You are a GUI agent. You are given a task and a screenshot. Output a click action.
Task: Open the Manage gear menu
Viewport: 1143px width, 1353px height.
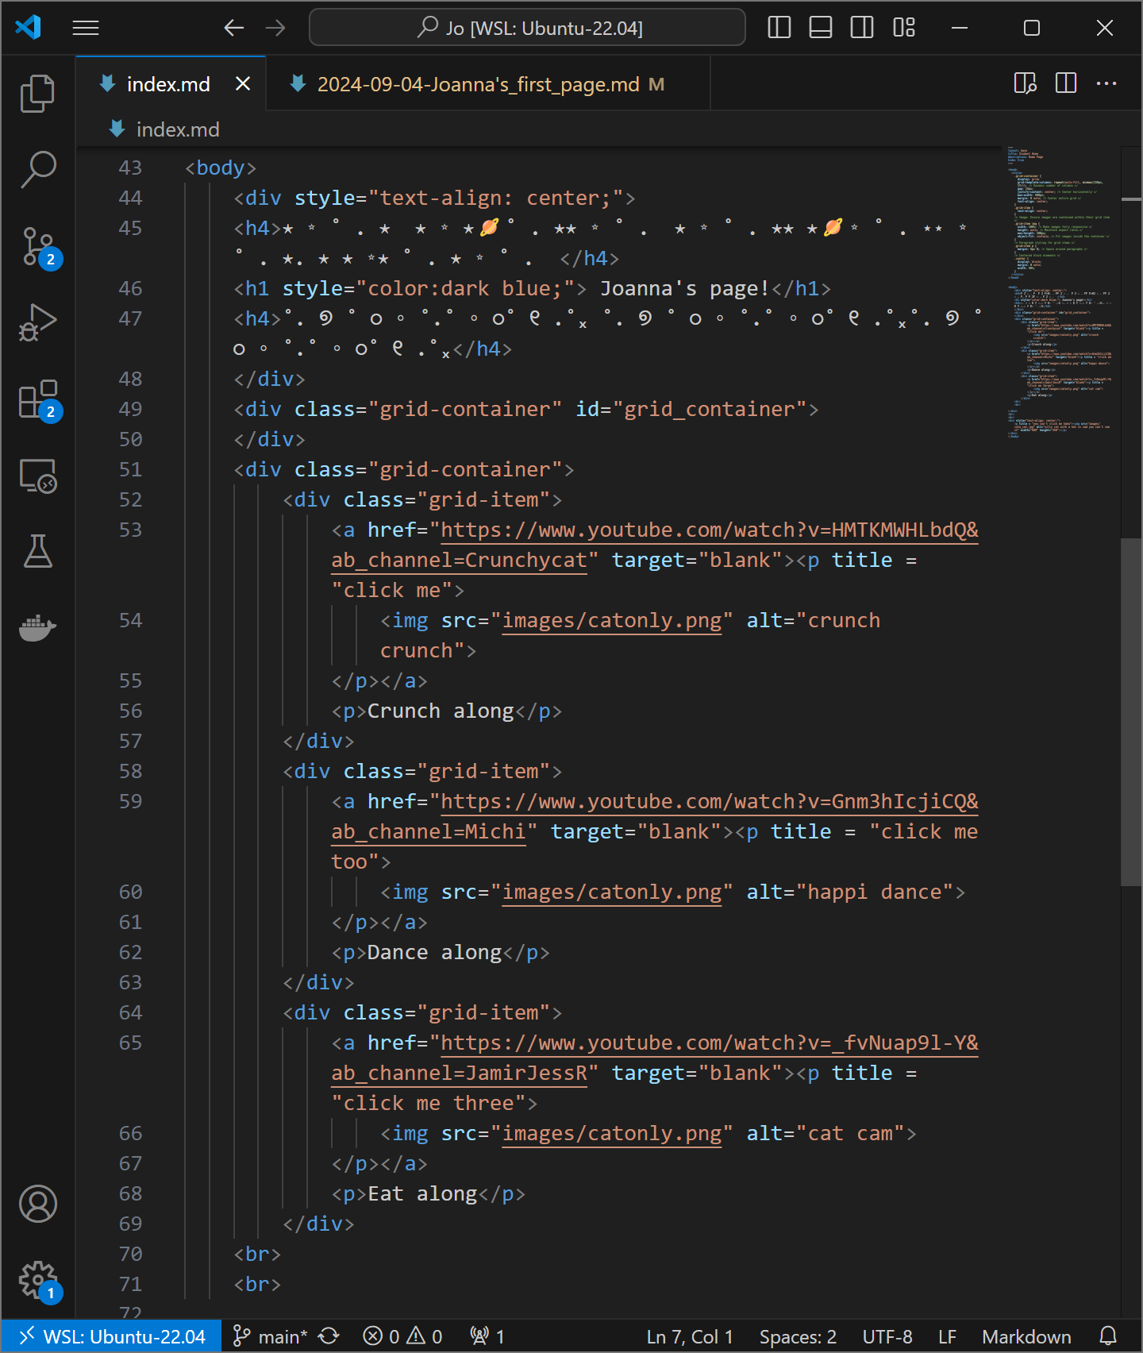[x=37, y=1280]
